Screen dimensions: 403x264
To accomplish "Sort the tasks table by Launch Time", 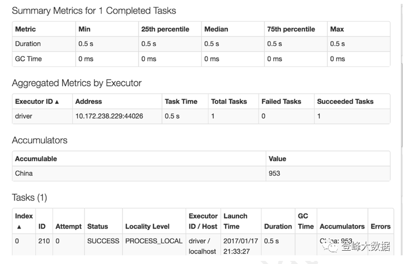I will 235,221.
